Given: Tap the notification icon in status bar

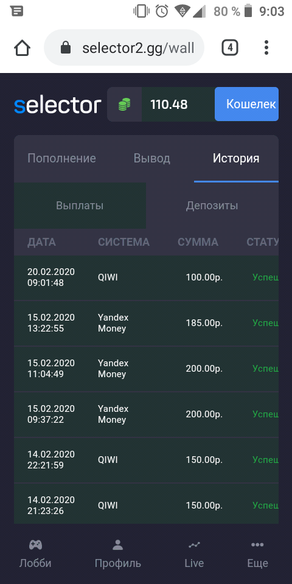Looking at the screenshot, I should pyautogui.click(x=17, y=11).
